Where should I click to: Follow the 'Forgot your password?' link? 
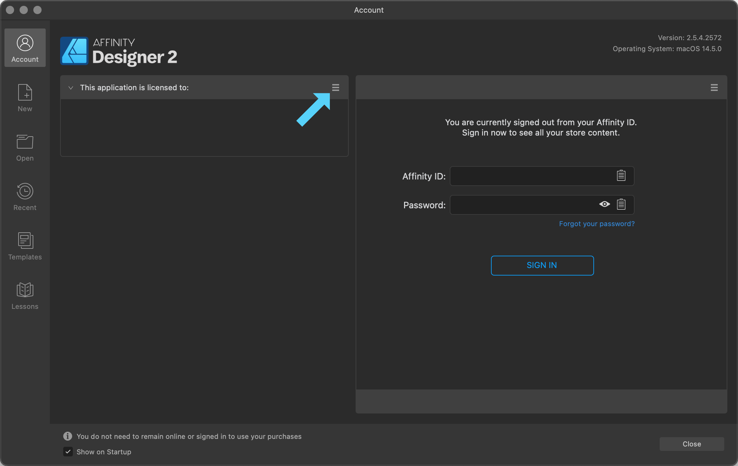click(x=597, y=224)
